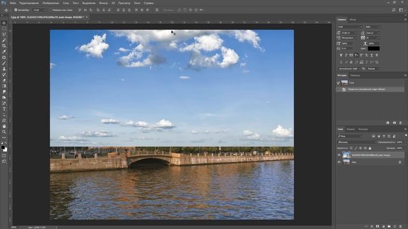Select the Hand tool
The height and width of the screenshot is (229, 408).
click(x=4, y=126)
